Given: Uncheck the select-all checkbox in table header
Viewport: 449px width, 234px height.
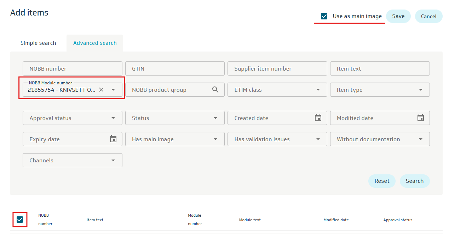Looking at the screenshot, I should pyautogui.click(x=20, y=220).
